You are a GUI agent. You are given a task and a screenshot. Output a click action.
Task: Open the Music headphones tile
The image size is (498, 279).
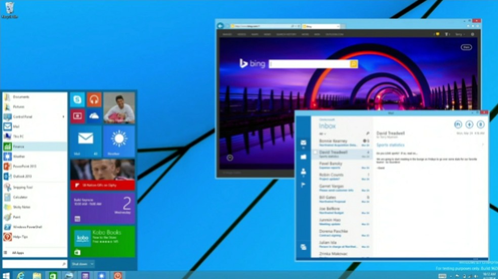click(94, 100)
